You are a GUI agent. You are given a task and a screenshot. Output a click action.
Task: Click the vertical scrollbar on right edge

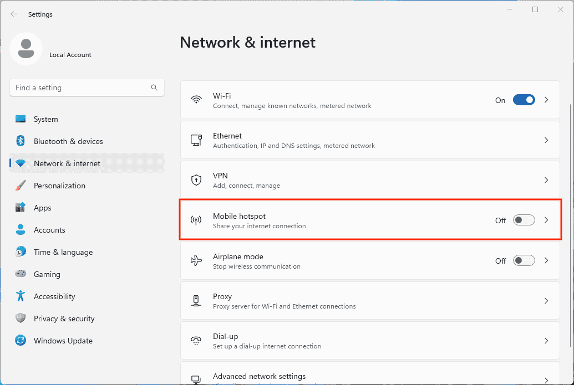[x=570, y=225]
